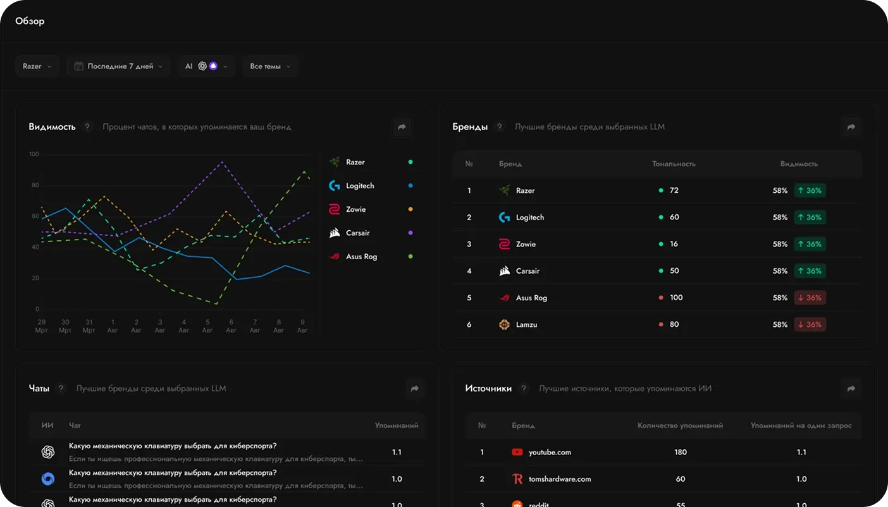Click Zowie color dot in legend
888x507 pixels.
(410, 209)
